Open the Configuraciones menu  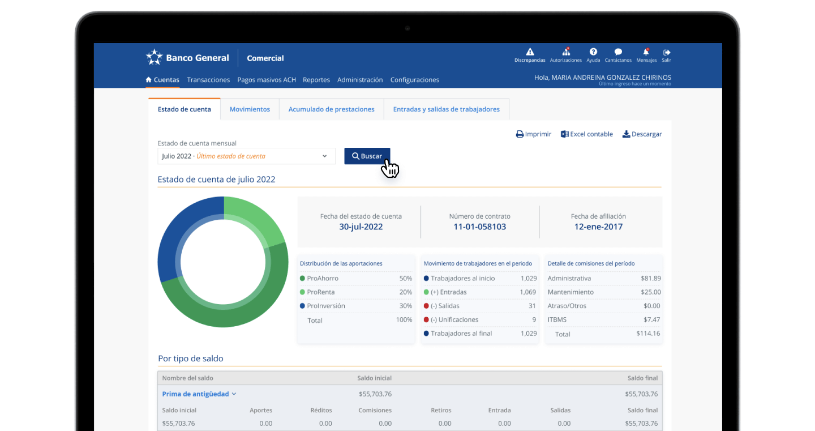tap(415, 80)
